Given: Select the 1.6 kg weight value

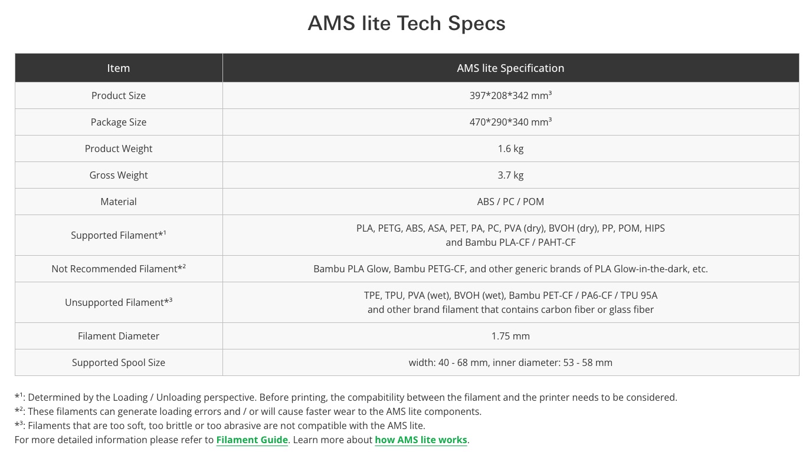Looking at the screenshot, I should tap(510, 149).
